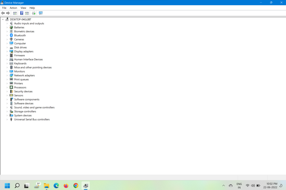Open Firefox from the taskbar
286x190 pixels.
pyautogui.click(x=66, y=186)
